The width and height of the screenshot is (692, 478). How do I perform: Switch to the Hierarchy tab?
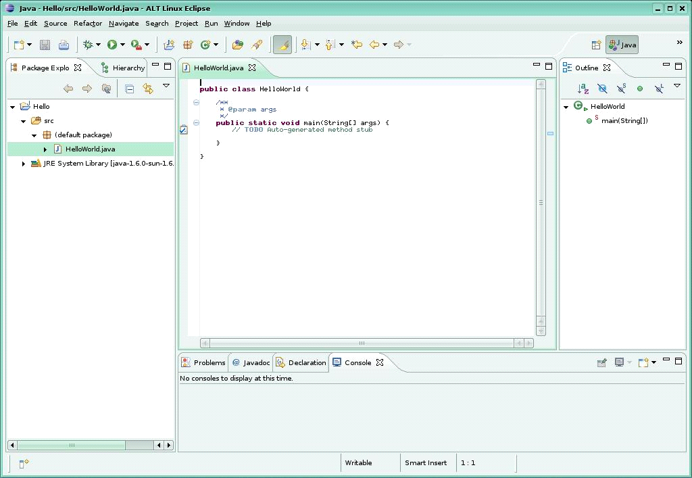(123, 68)
